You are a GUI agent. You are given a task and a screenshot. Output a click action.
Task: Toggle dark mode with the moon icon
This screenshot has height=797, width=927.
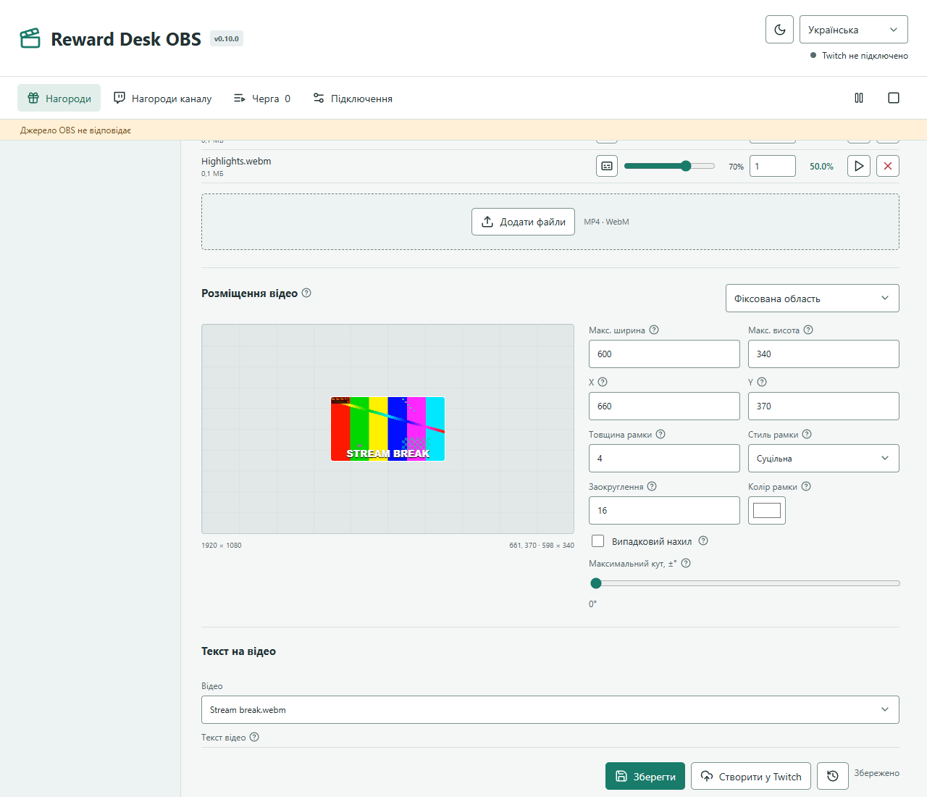[x=779, y=30]
